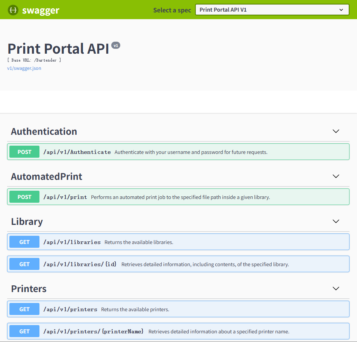The image size is (357, 342).
Task: Open the Select a spec dropdown
Action: 272,10
